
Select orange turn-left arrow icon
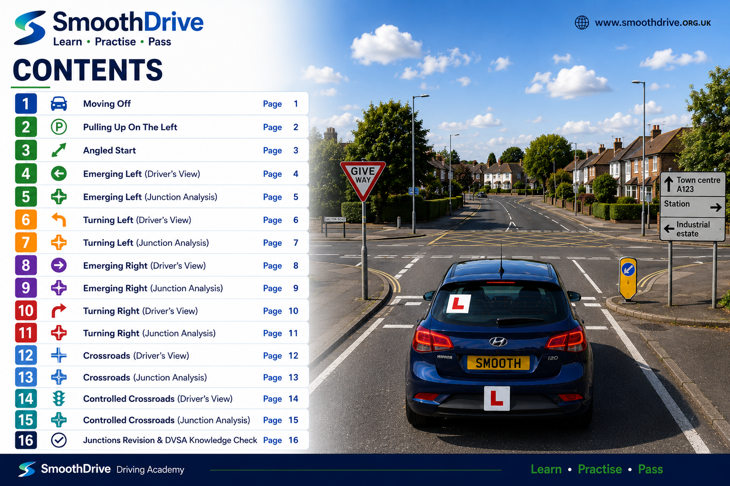59,220
